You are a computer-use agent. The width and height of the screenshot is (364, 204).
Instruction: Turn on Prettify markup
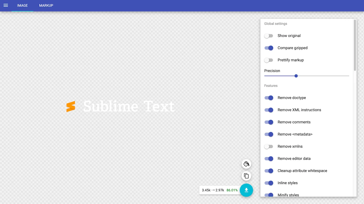click(x=269, y=60)
